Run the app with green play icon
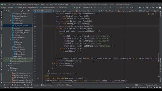Viewport: 162px width, 91px height. pyautogui.click(x=95, y=8)
